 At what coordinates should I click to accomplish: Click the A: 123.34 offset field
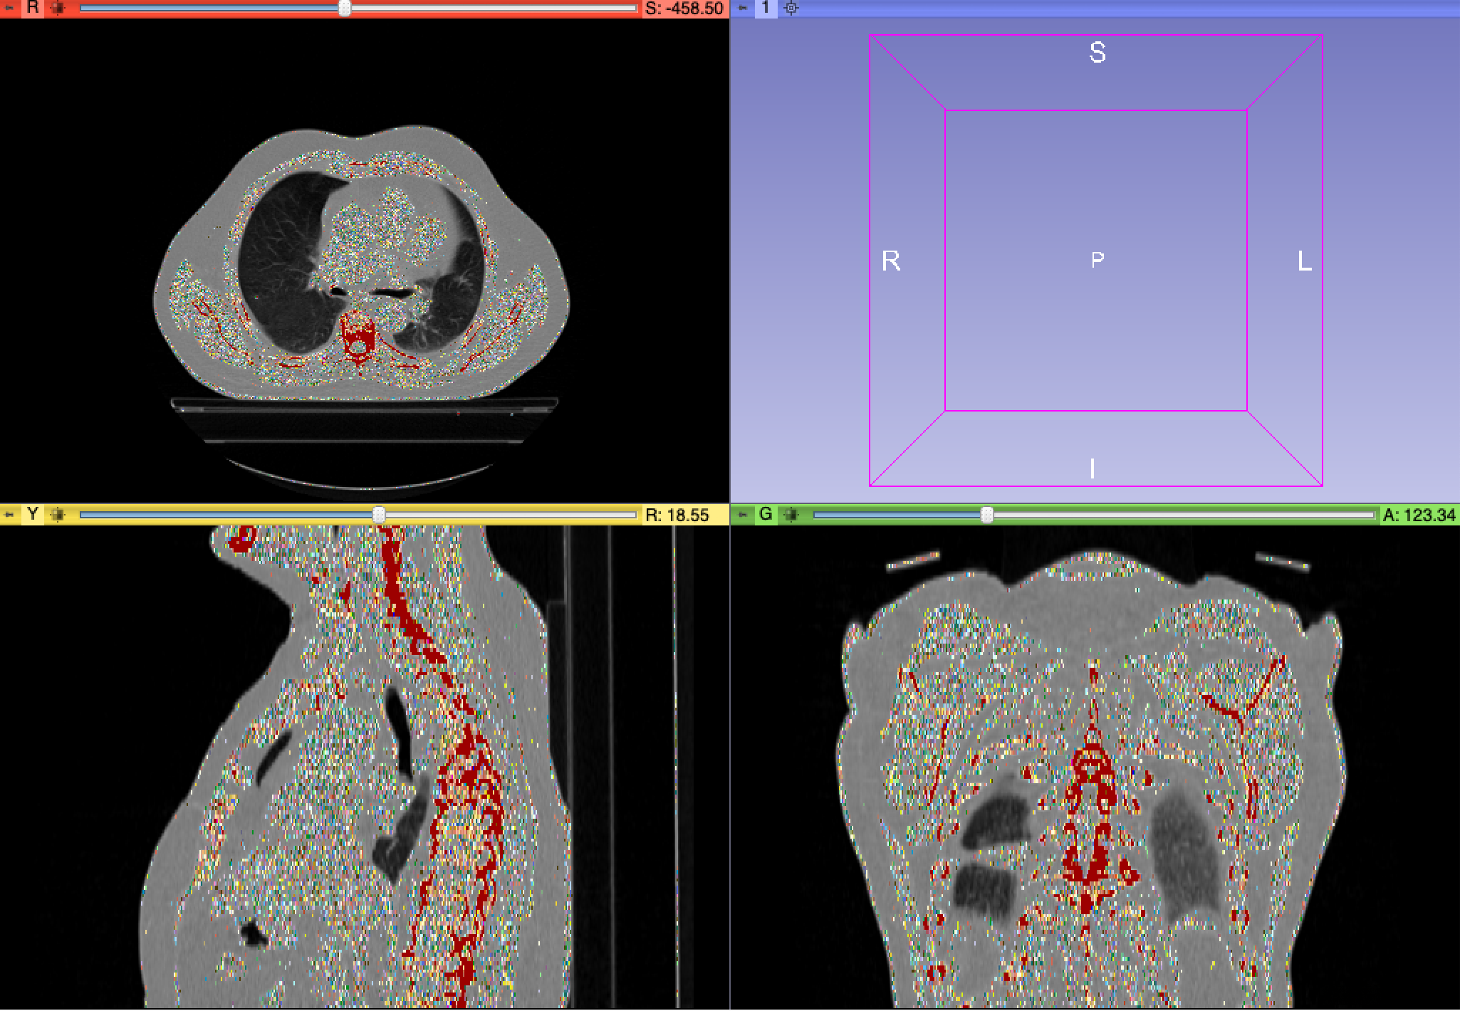(x=1419, y=514)
